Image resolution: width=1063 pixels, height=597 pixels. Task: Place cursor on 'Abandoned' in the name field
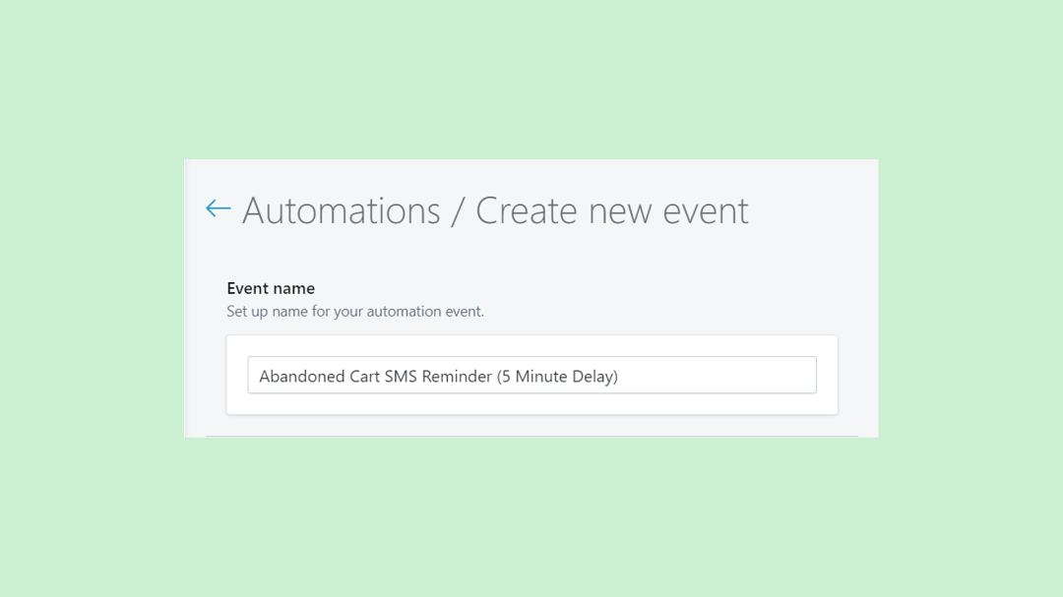pos(302,376)
